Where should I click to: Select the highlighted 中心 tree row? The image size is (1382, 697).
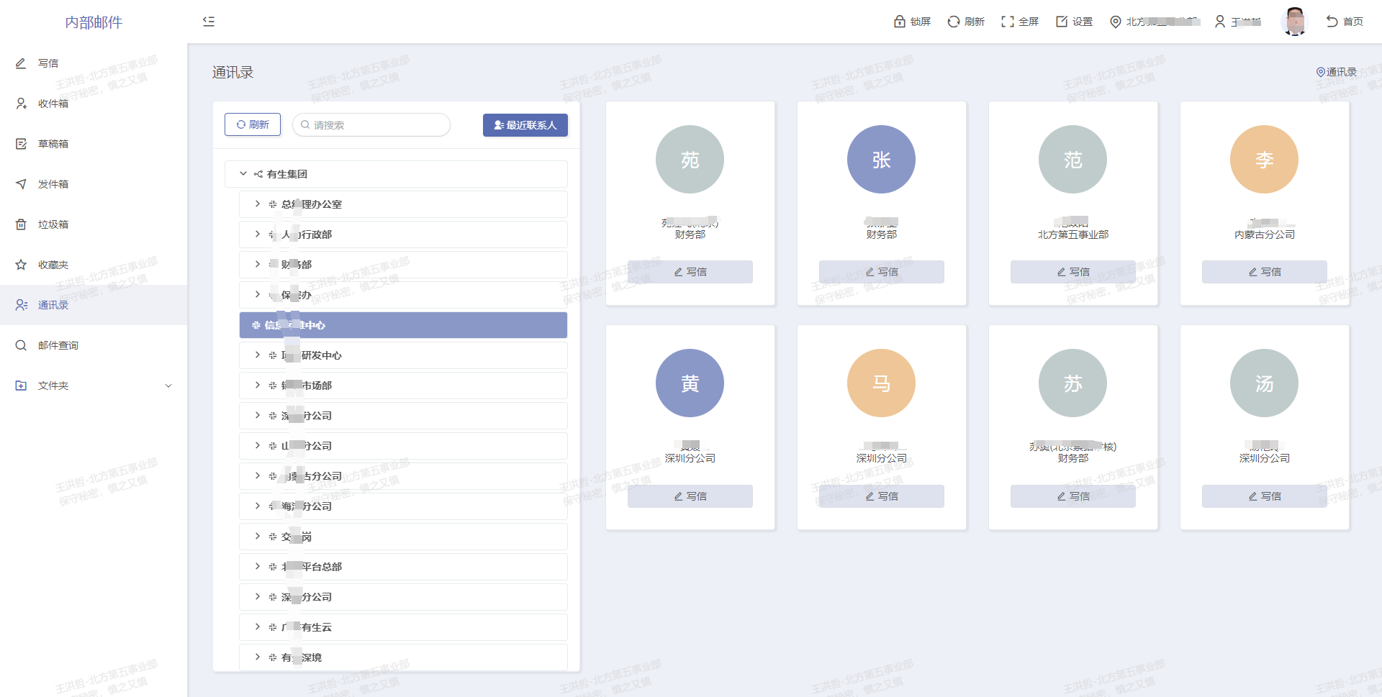403,325
